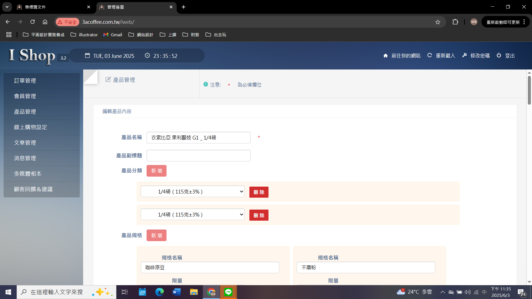Click the browser reload button
Viewport: 532px width, 299px height.
pyautogui.click(x=32, y=22)
